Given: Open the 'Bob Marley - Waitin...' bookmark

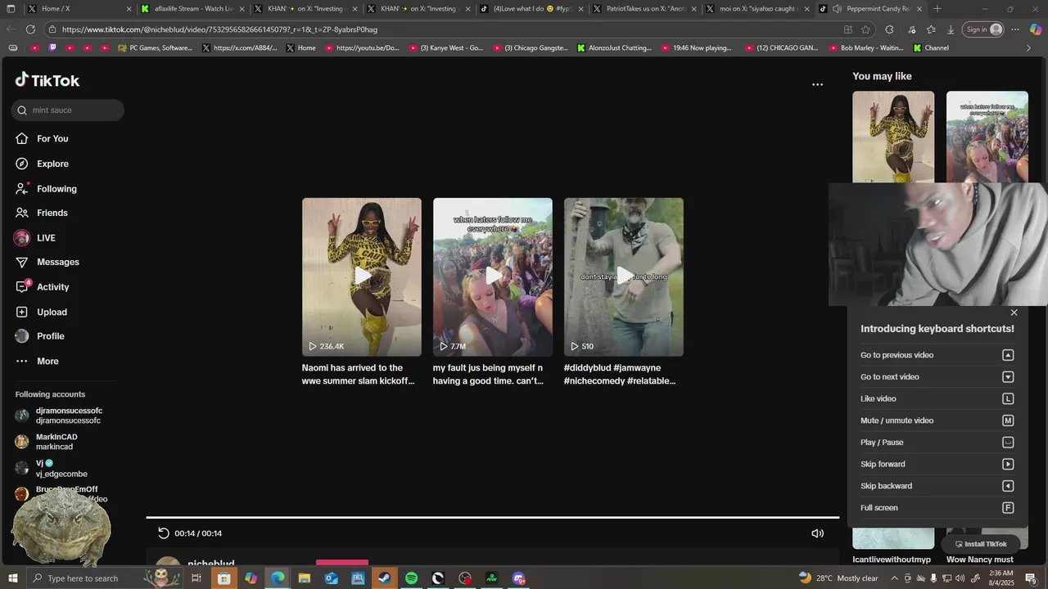Looking at the screenshot, I should tap(865, 48).
